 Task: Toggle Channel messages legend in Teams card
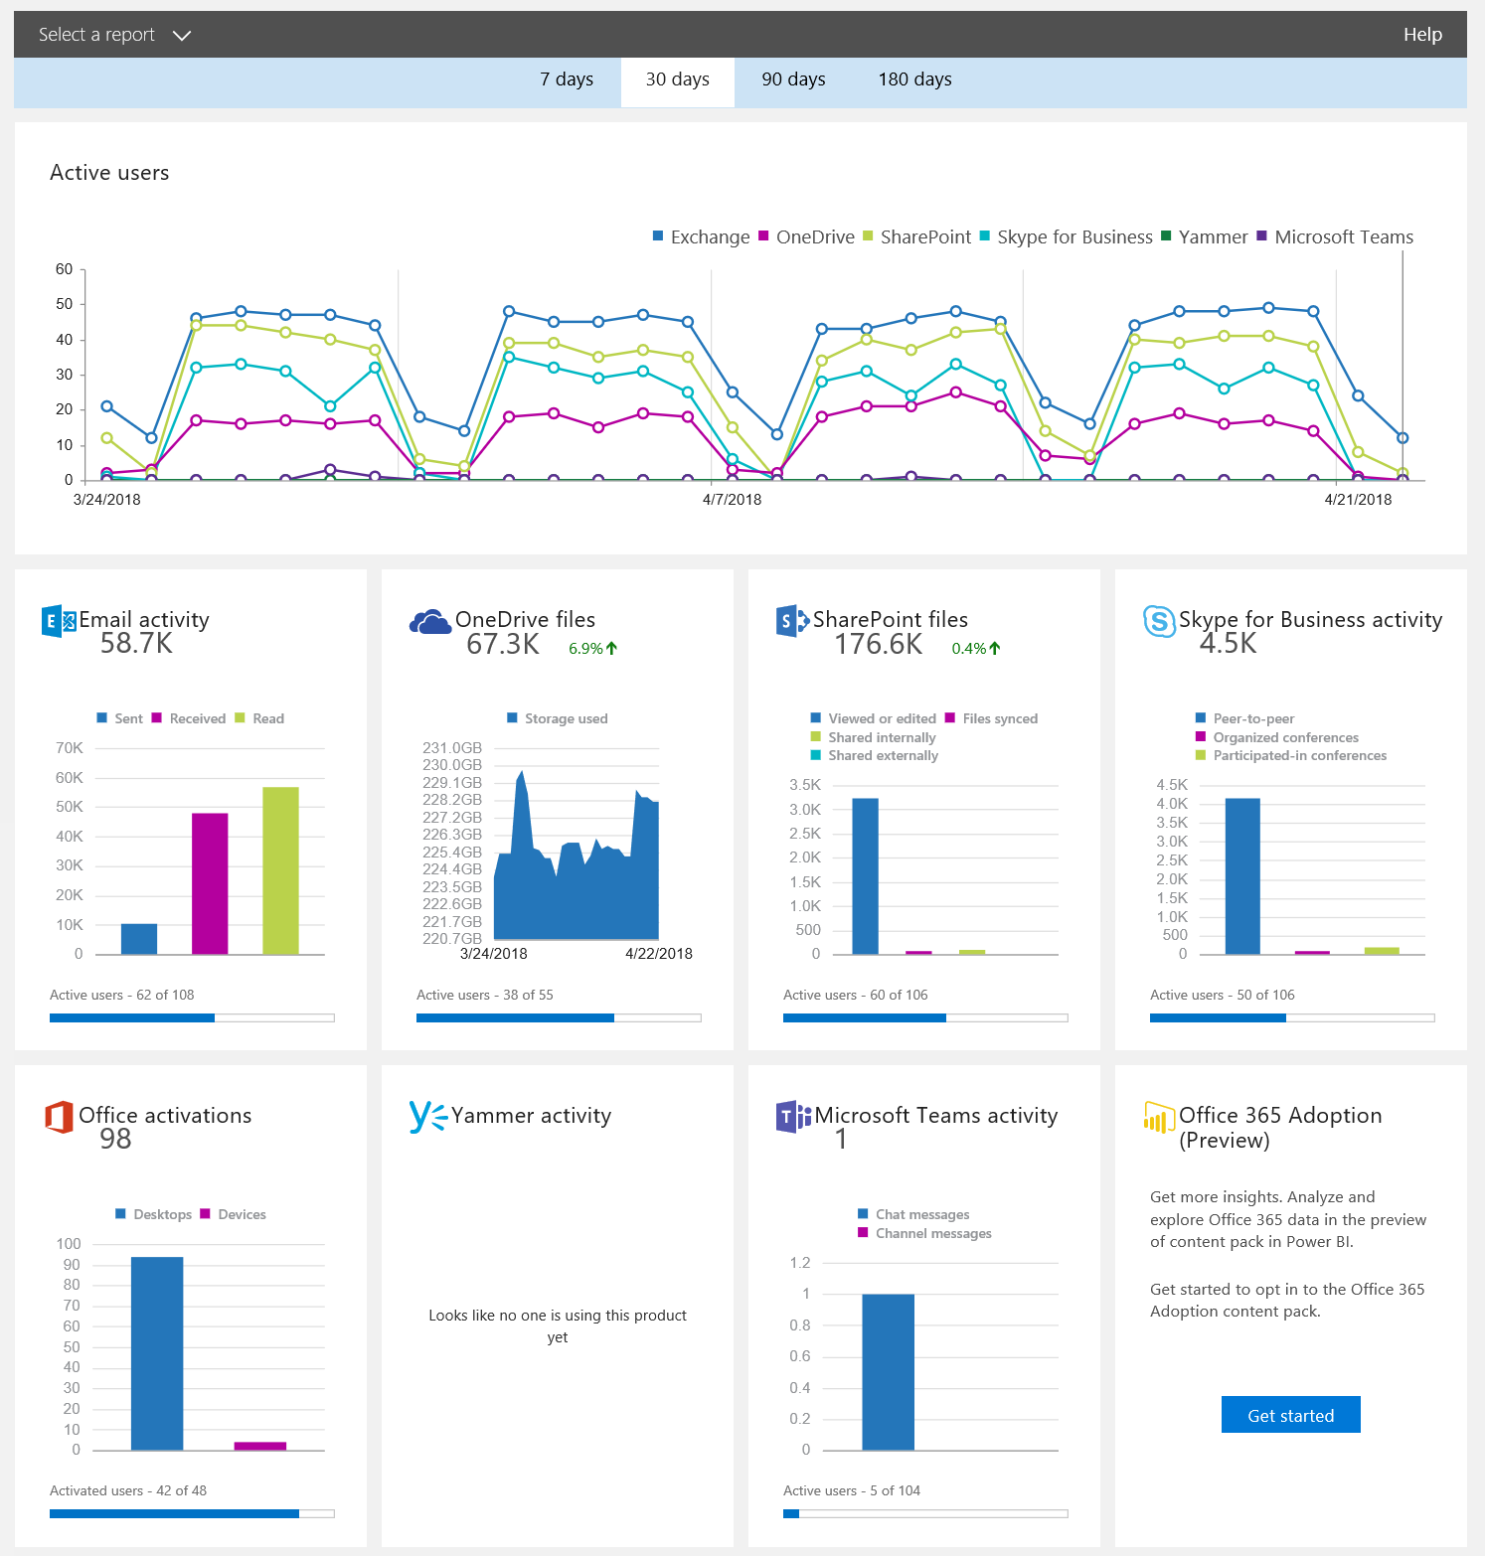(923, 1233)
